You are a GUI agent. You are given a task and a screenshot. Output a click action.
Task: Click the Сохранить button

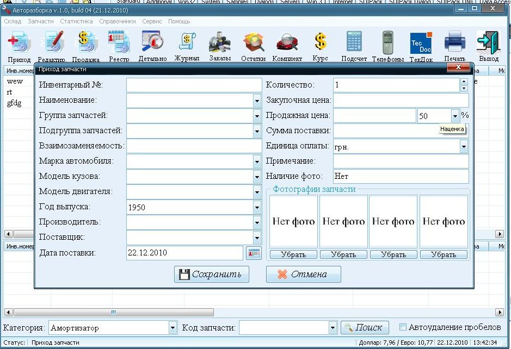[211, 274]
